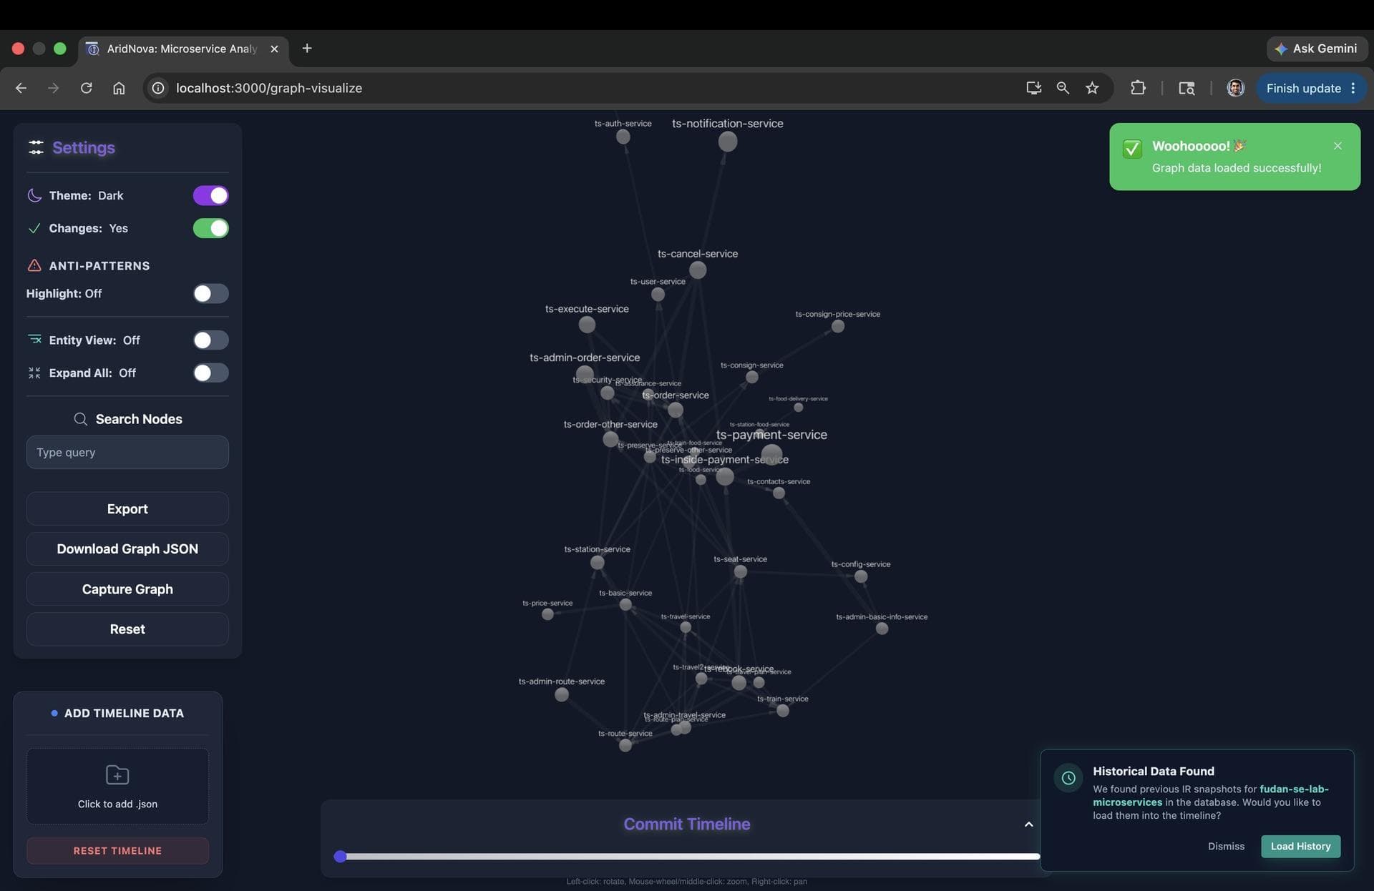Turn off the Changes toggle
The width and height of the screenshot is (1374, 891).
[210, 228]
